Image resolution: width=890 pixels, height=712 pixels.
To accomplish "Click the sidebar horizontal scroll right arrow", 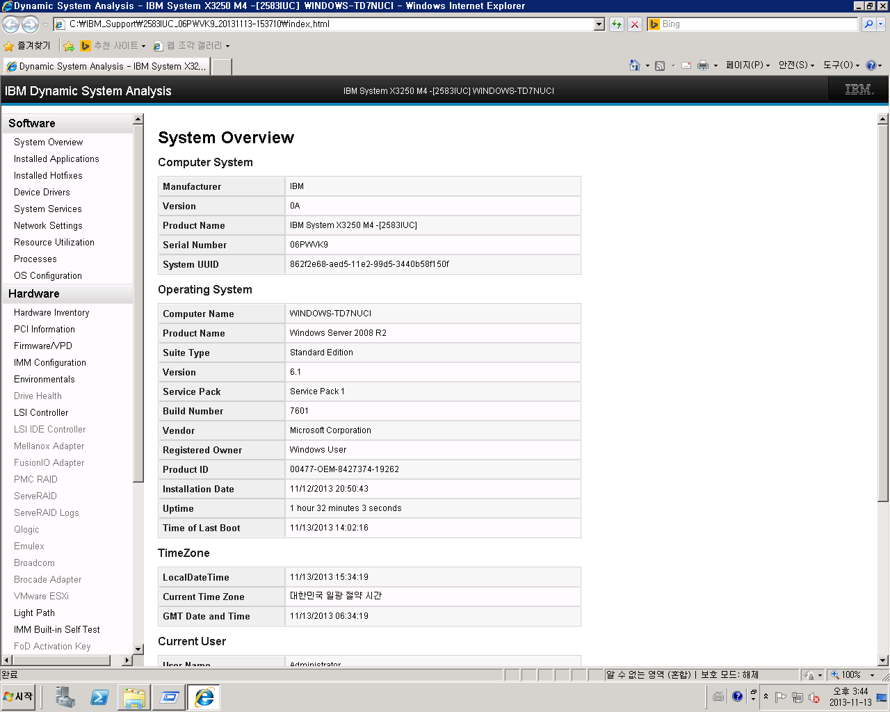I will pos(127,660).
